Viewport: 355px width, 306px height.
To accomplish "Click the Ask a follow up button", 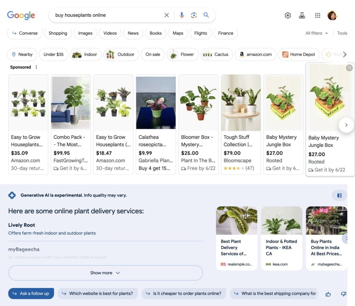I will 31,293.
